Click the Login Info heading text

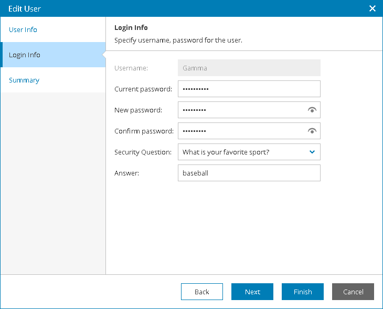pos(131,28)
